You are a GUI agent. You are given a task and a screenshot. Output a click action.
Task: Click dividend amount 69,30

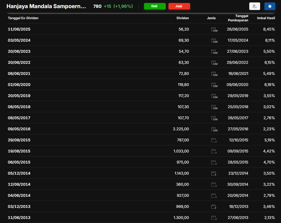pos(184,40)
